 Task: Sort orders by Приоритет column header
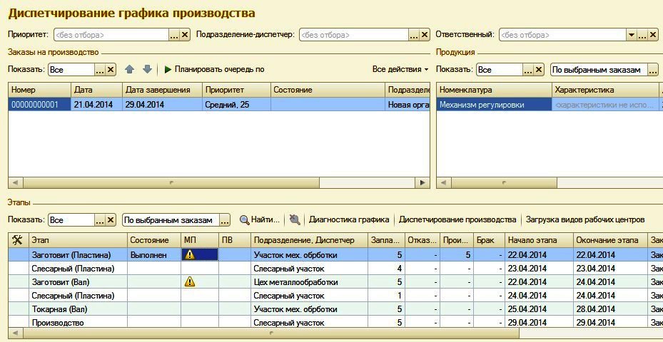pyautogui.click(x=236, y=90)
